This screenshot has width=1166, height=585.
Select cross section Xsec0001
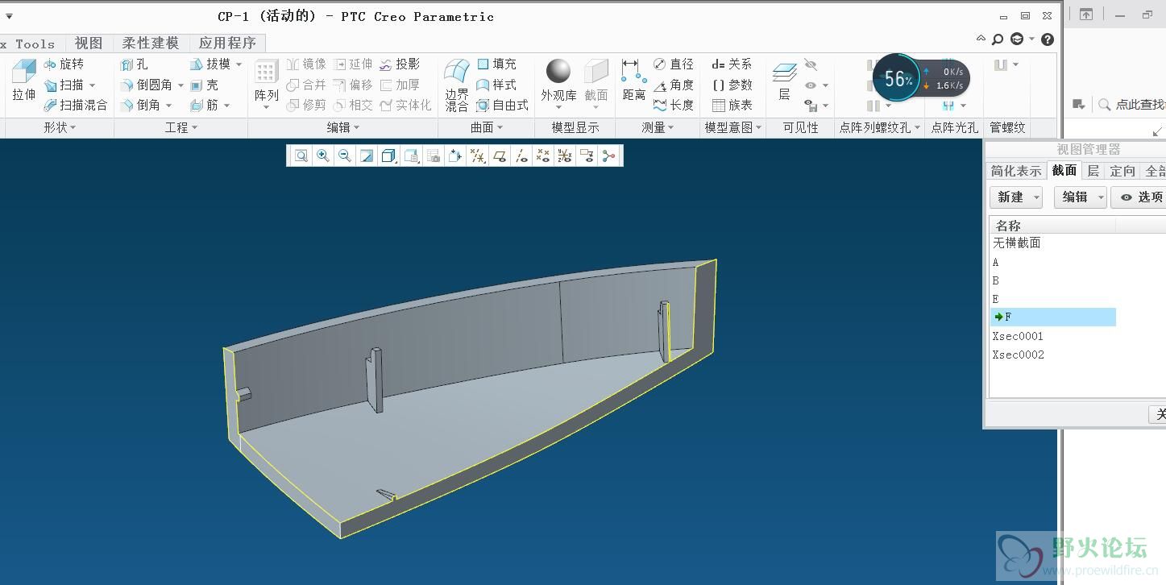tap(1018, 336)
